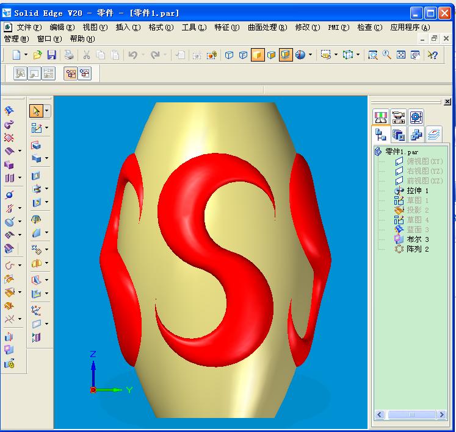
Task: Expand the dropdown next to the Sketch tool
Action: point(46,128)
